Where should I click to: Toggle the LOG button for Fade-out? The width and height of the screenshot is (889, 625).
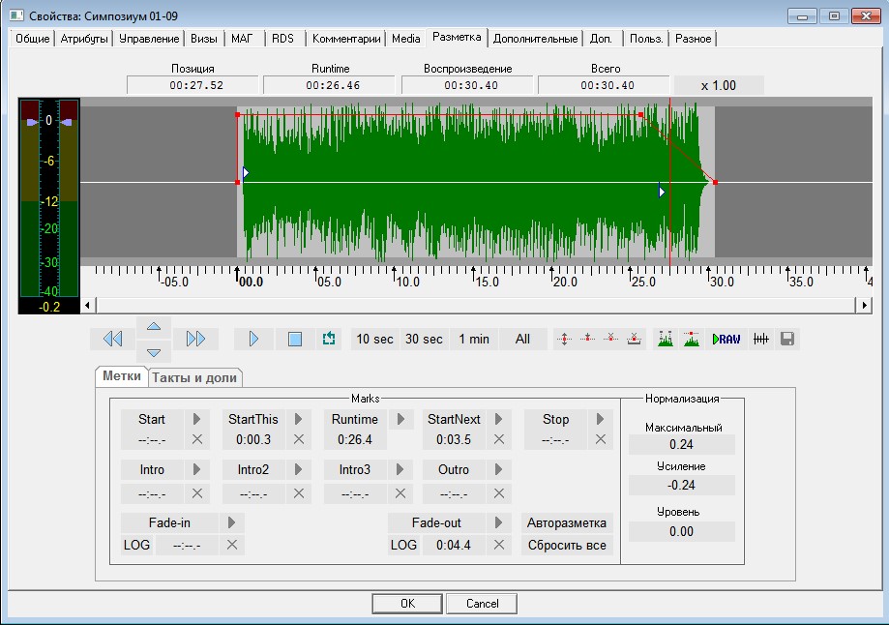(403, 545)
